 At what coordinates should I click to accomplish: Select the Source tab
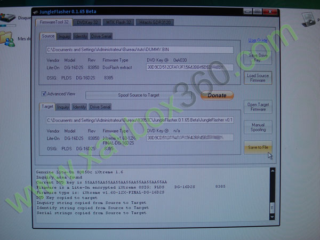tap(48, 36)
